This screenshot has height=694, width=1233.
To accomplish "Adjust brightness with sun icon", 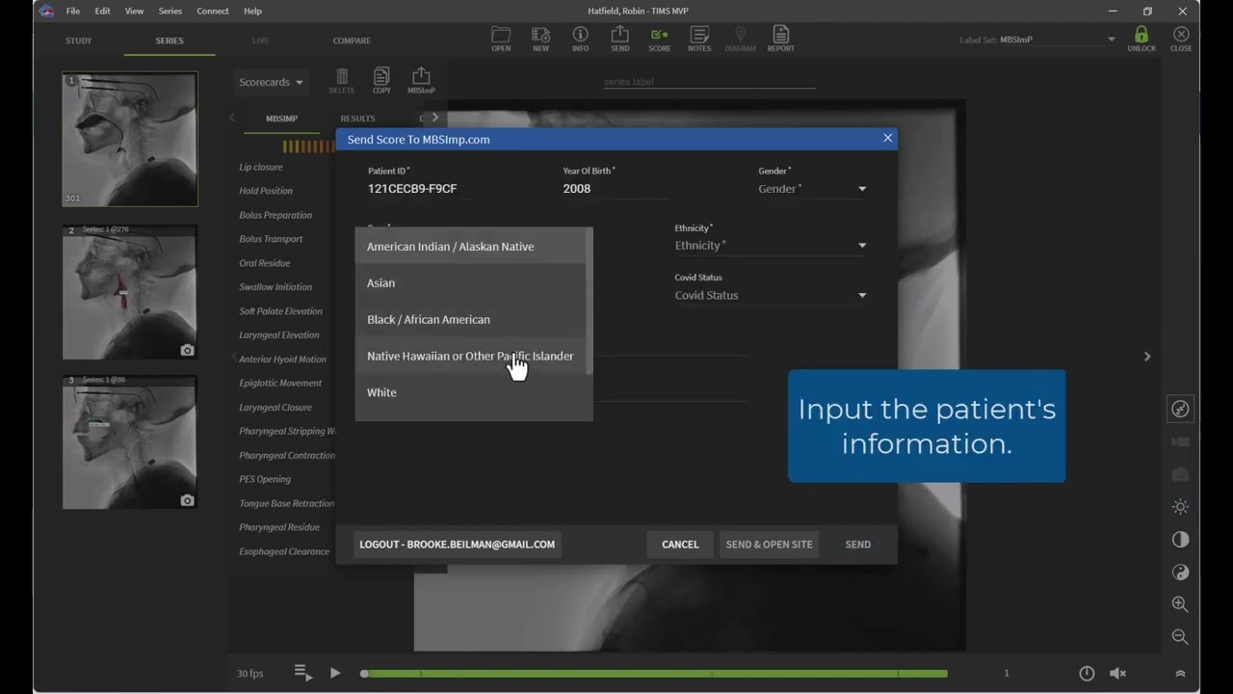I will [1180, 507].
